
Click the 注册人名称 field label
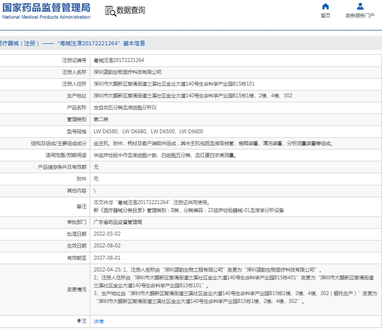coord(74,72)
